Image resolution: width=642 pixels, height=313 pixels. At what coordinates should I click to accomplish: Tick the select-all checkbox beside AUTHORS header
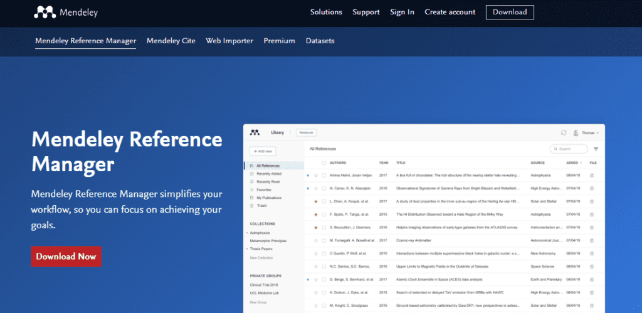pos(324,162)
